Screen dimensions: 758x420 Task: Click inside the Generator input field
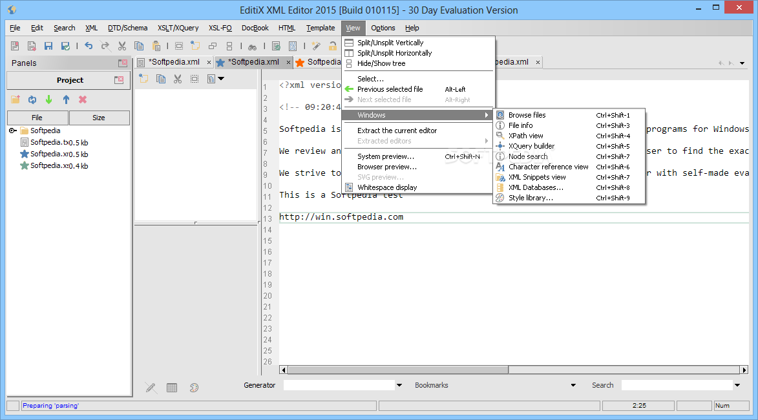(339, 385)
